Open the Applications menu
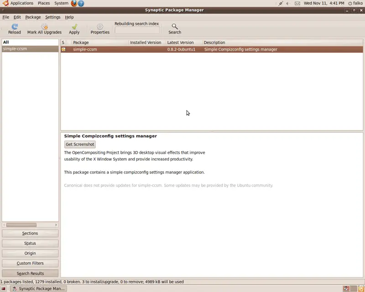 click(x=21, y=3)
